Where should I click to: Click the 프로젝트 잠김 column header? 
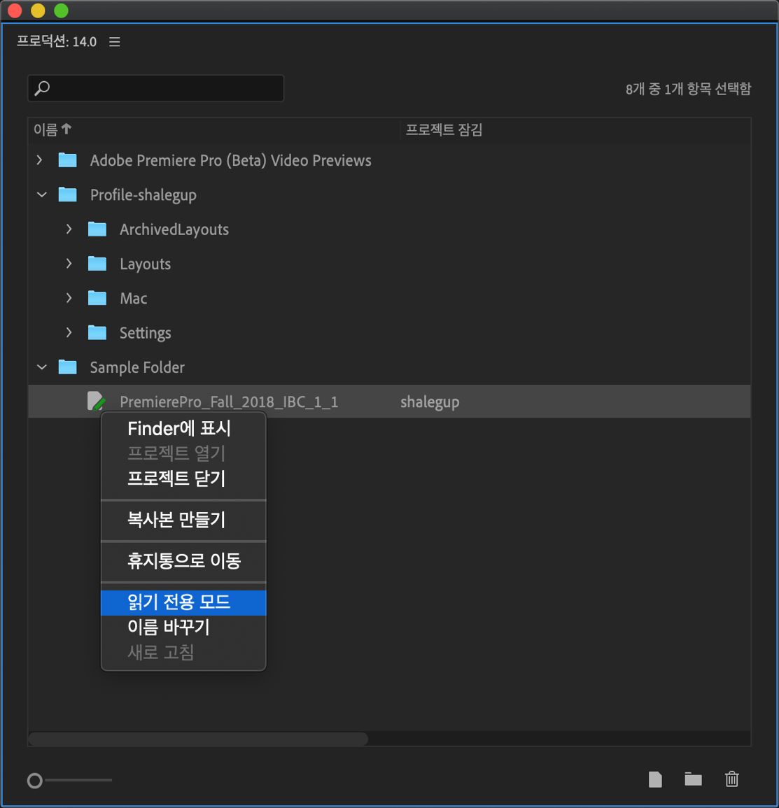[x=444, y=129]
